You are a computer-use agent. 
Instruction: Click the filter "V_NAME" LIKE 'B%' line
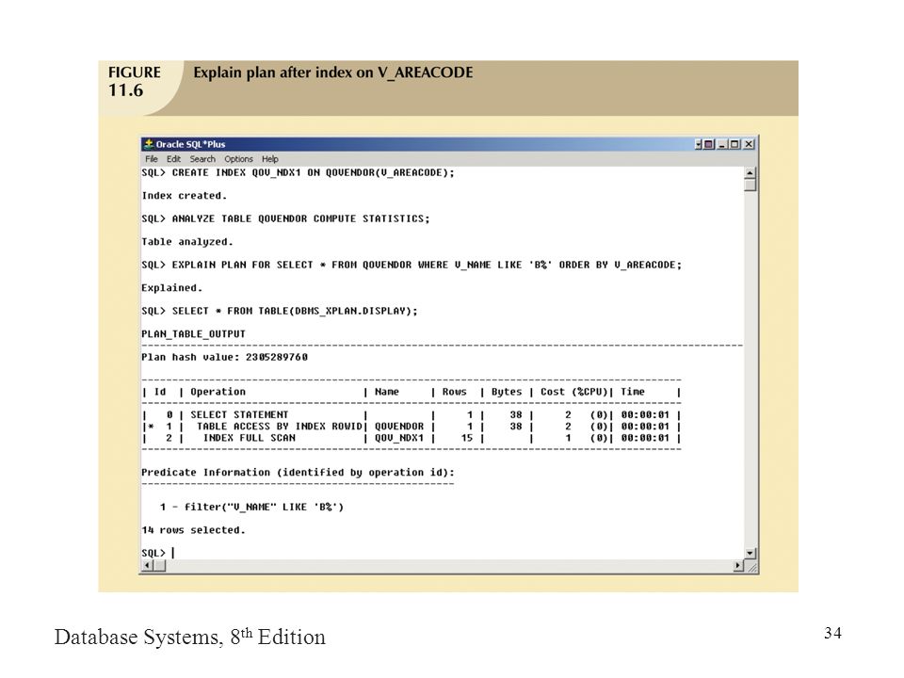coord(252,507)
